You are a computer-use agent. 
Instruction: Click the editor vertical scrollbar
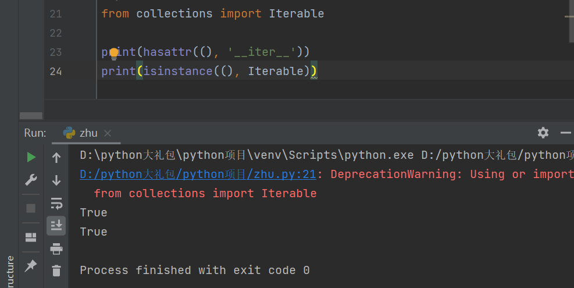(x=572, y=23)
